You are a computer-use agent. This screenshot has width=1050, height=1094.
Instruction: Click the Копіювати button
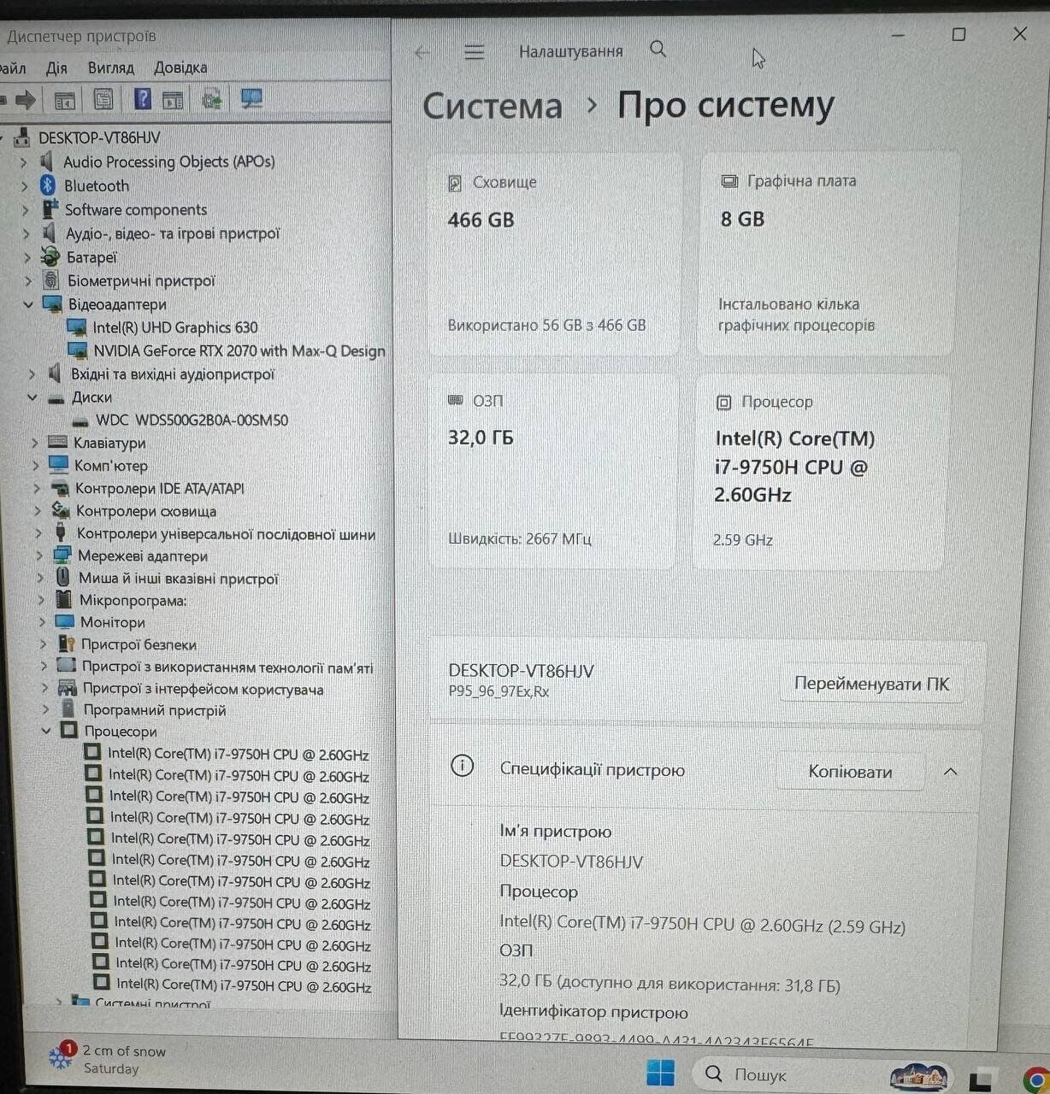coord(850,772)
